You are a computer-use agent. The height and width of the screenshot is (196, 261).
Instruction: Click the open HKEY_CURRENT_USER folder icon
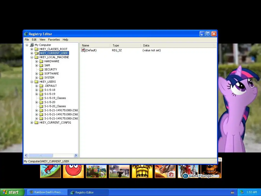pyautogui.click(x=36, y=53)
